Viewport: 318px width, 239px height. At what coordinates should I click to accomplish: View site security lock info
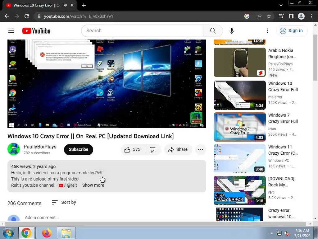pyautogui.click(x=39, y=16)
